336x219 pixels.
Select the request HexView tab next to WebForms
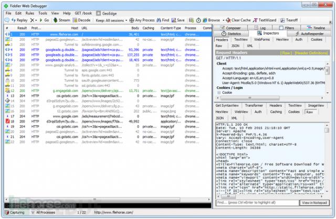coord(282,40)
